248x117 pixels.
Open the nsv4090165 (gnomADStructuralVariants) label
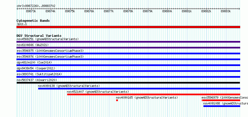[x=147, y=97]
